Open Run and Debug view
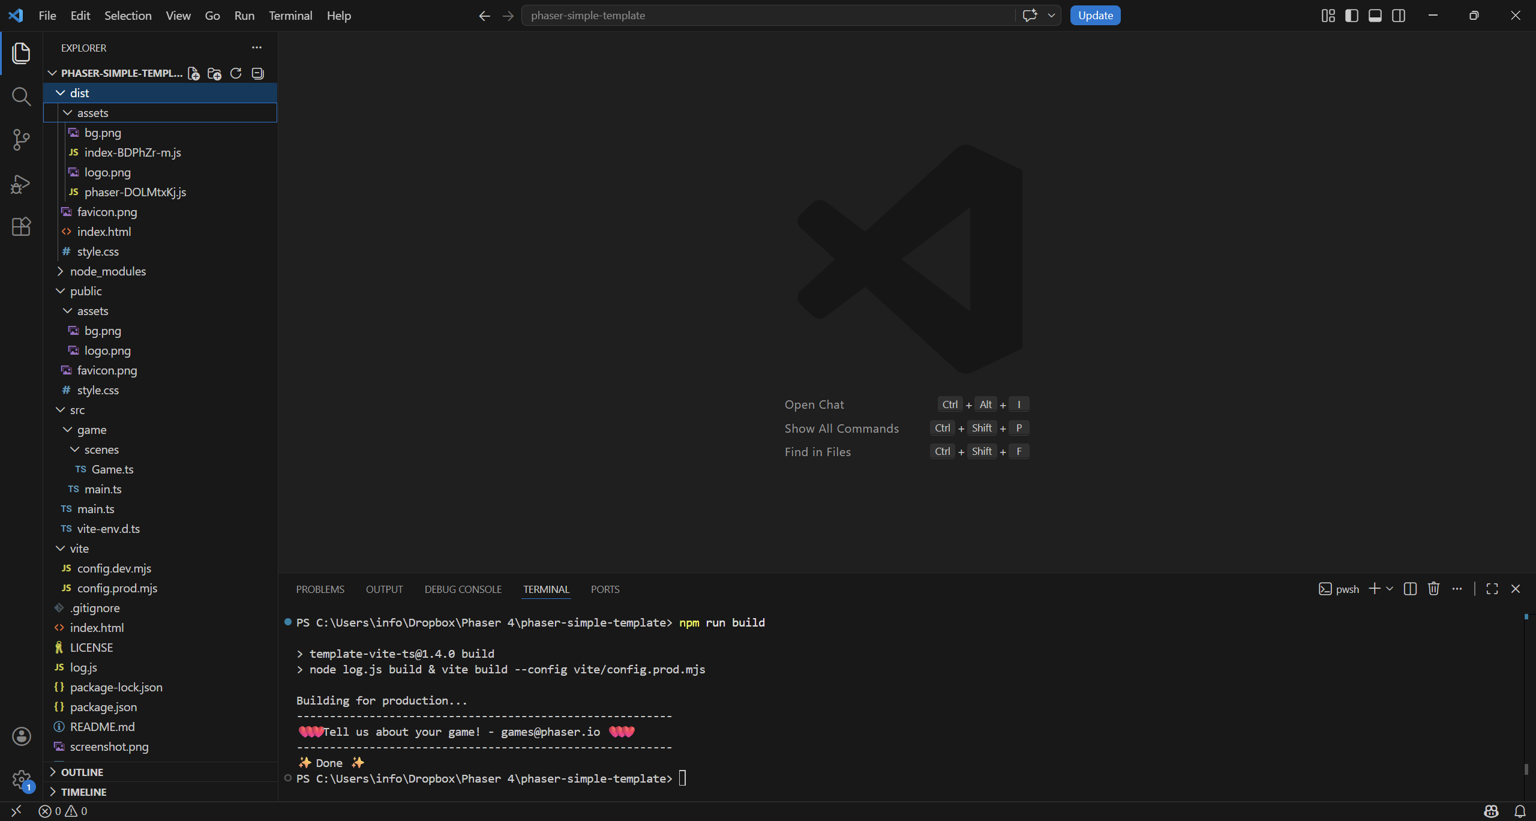The width and height of the screenshot is (1536, 821). 21,184
